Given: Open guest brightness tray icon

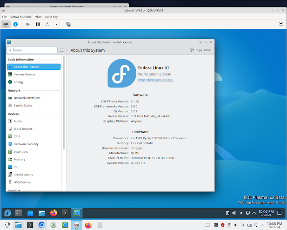Looking at the screenshot, I should (x=241, y=213).
